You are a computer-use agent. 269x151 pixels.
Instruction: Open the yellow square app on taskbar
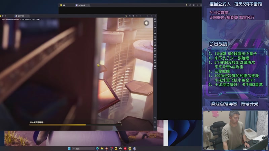point(116,148)
